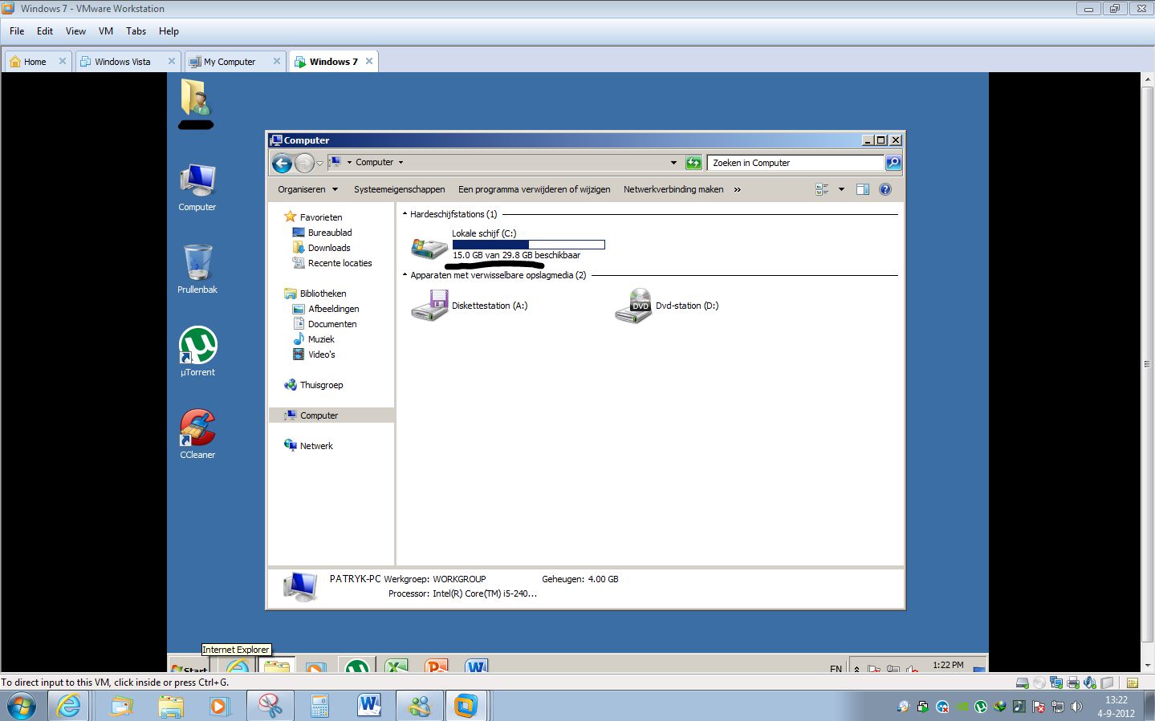
Task: Click the Forward arrow in Computer window
Action: click(304, 164)
